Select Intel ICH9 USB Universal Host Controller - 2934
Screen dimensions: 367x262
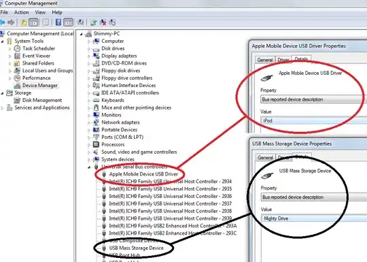(171, 182)
